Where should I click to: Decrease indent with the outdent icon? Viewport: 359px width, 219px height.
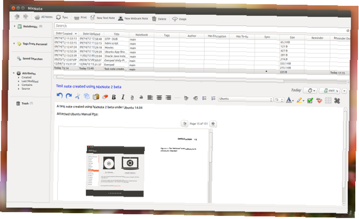[195, 98]
